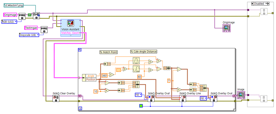The width and height of the screenshot is (276, 114).
Task: Open the Grayscale (U8) image type dropdown
Action: 29,35
